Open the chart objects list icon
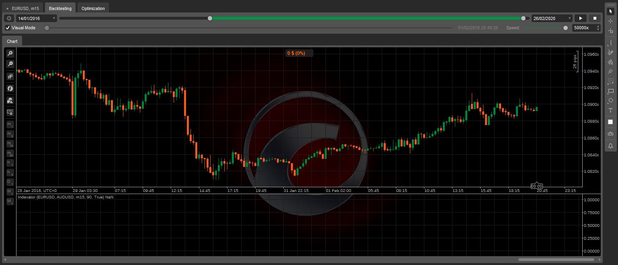The width and height of the screenshot is (618, 265). [x=10, y=100]
